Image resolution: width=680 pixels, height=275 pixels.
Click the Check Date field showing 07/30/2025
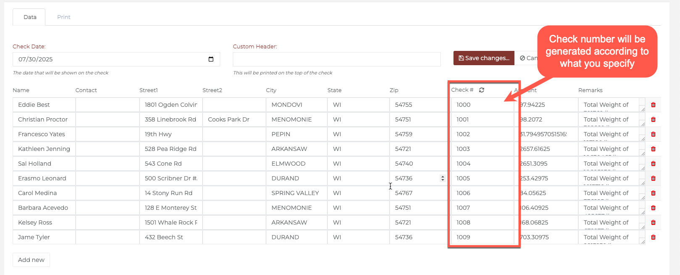pyautogui.click(x=116, y=59)
